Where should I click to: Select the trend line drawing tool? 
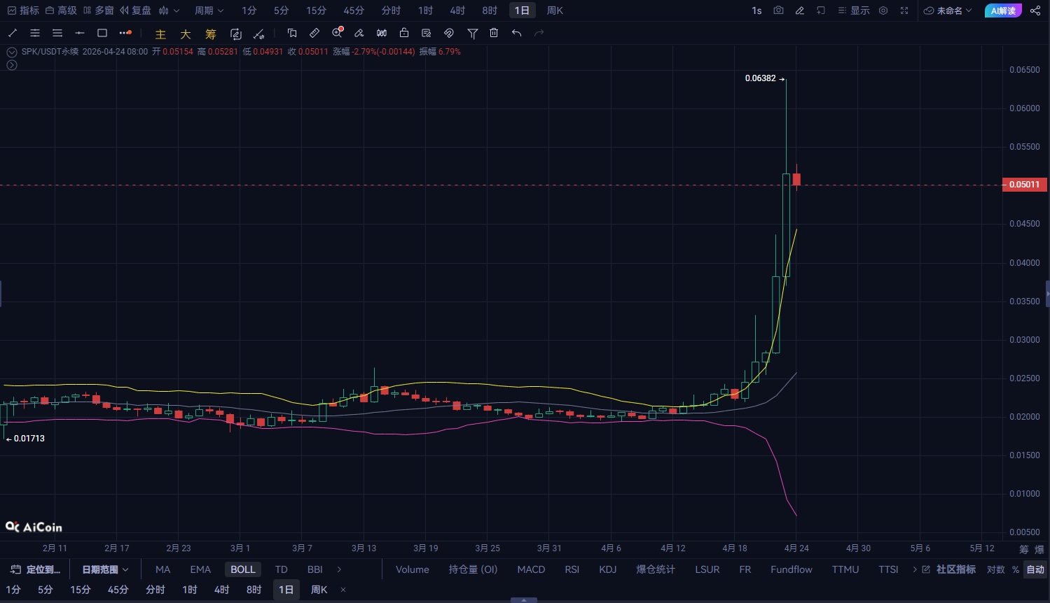pos(13,33)
